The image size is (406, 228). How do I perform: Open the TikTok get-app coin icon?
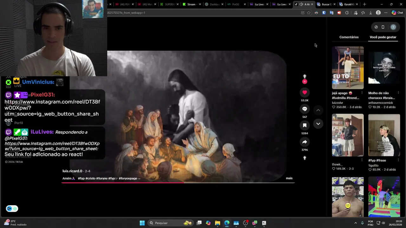376,27
